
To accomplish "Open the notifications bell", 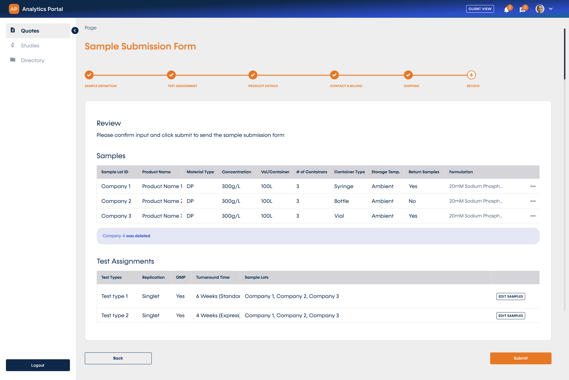I will pyautogui.click(x=506, y=9).
